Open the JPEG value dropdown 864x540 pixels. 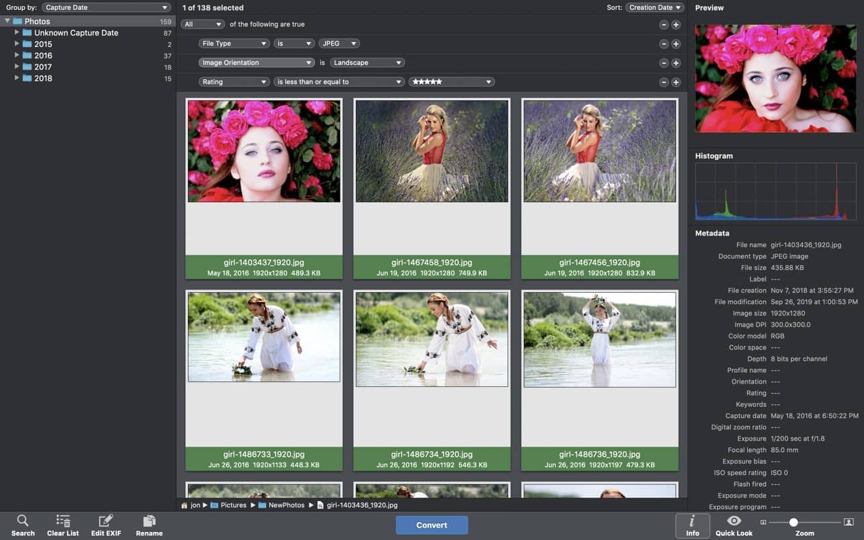339,44
